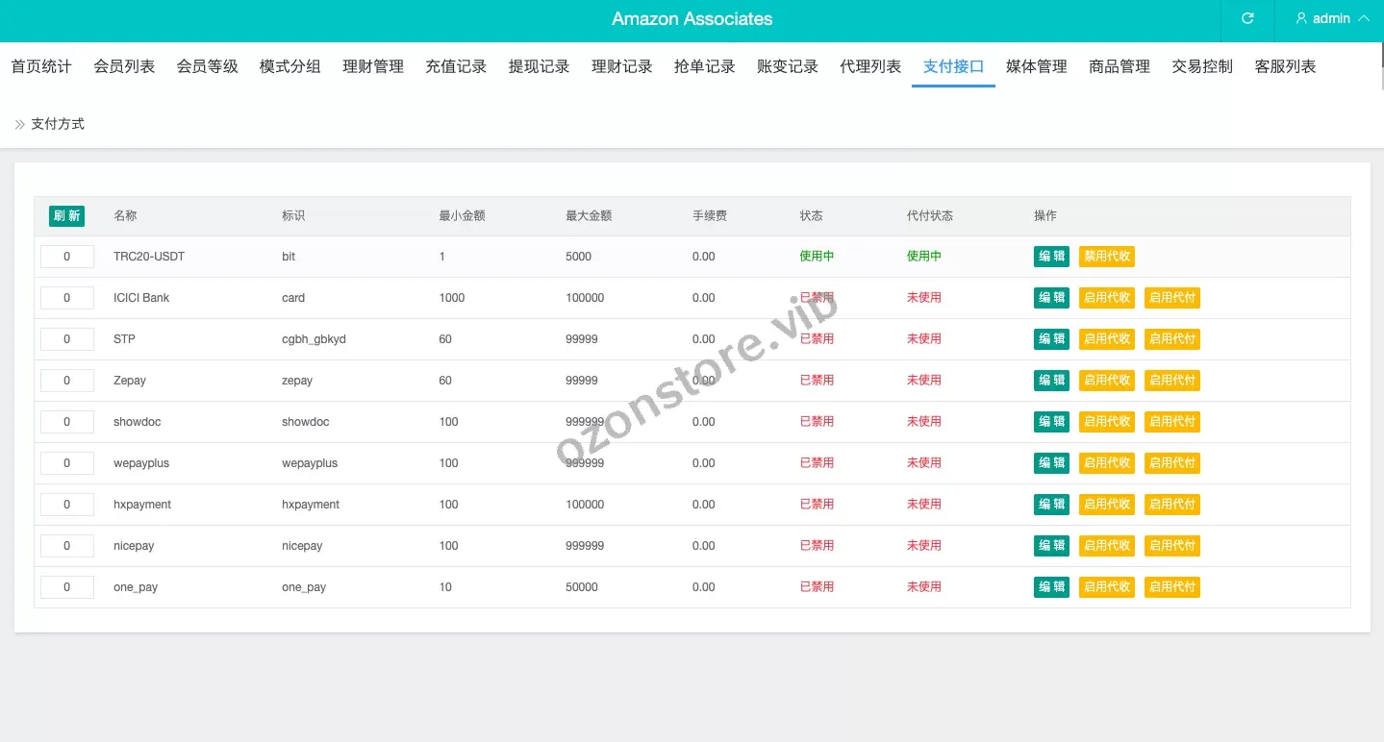Open the 充值记录 recharge records tab

[x=456, y=66]
